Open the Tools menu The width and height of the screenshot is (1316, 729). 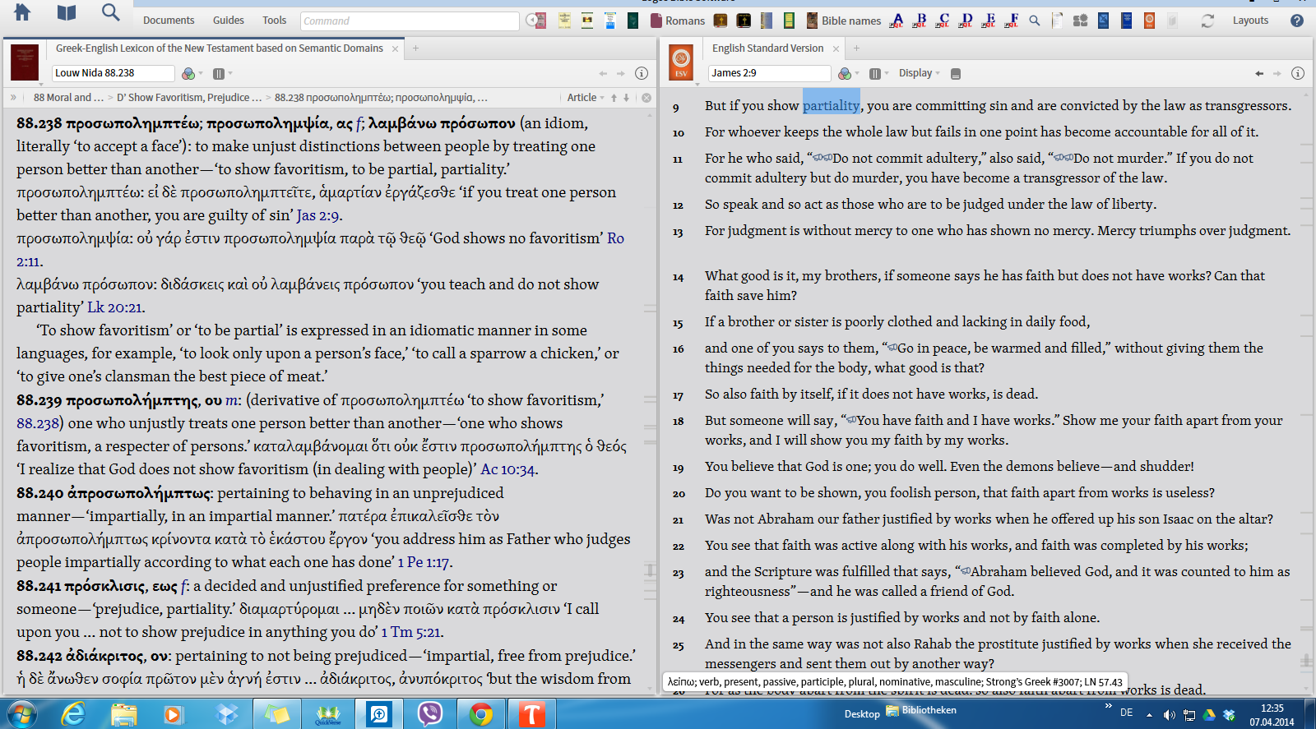point(274,21)
